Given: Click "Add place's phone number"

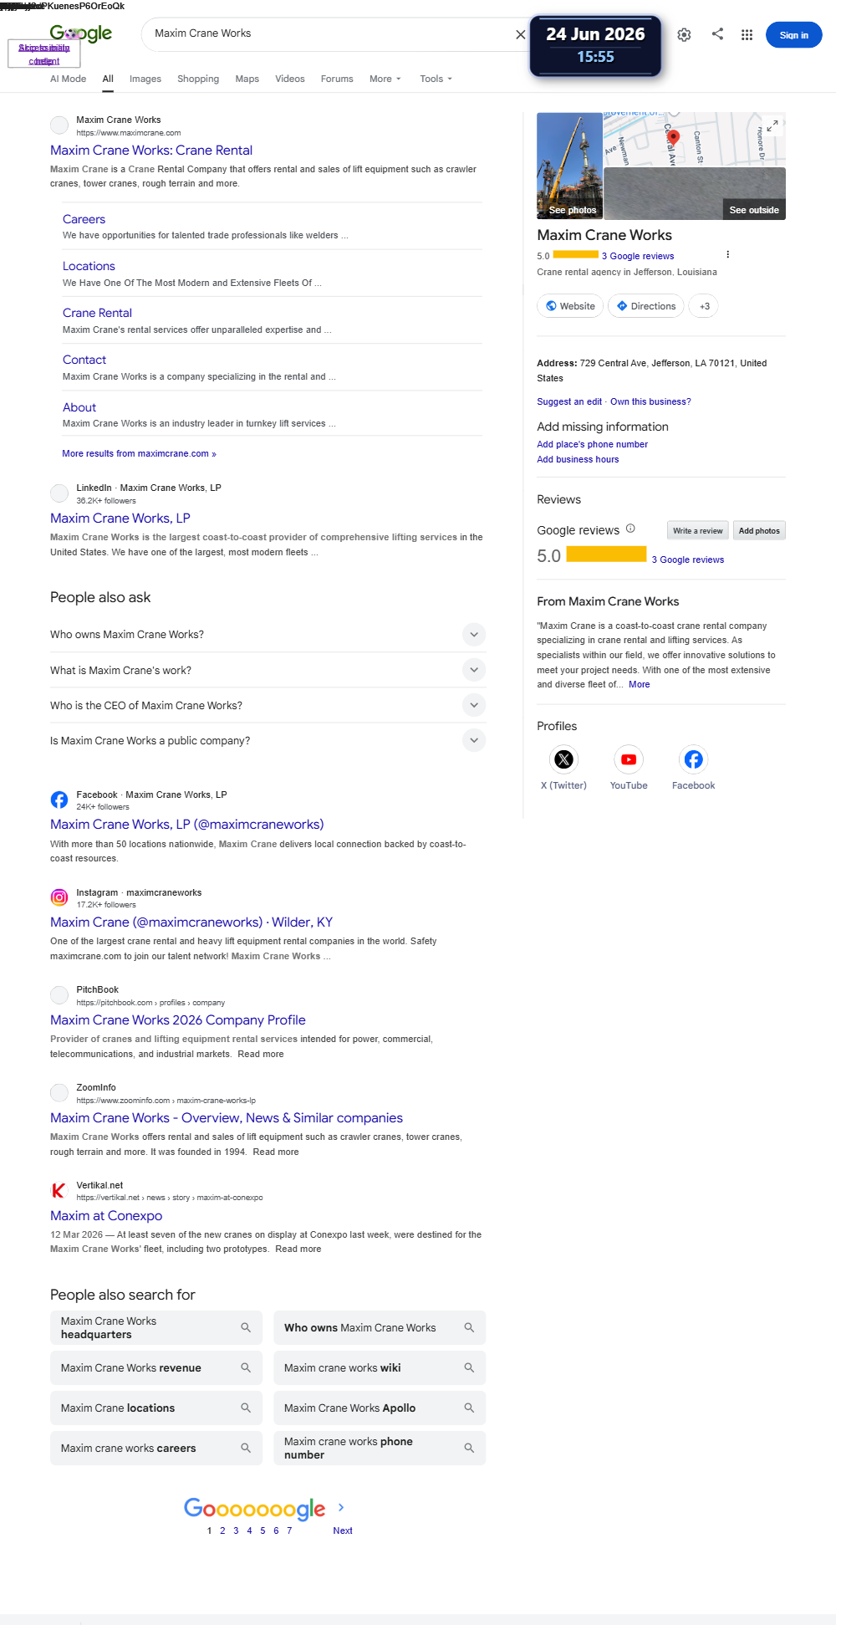Looking at the screenshot, I should pyautogui.click(x=592, y=444).
